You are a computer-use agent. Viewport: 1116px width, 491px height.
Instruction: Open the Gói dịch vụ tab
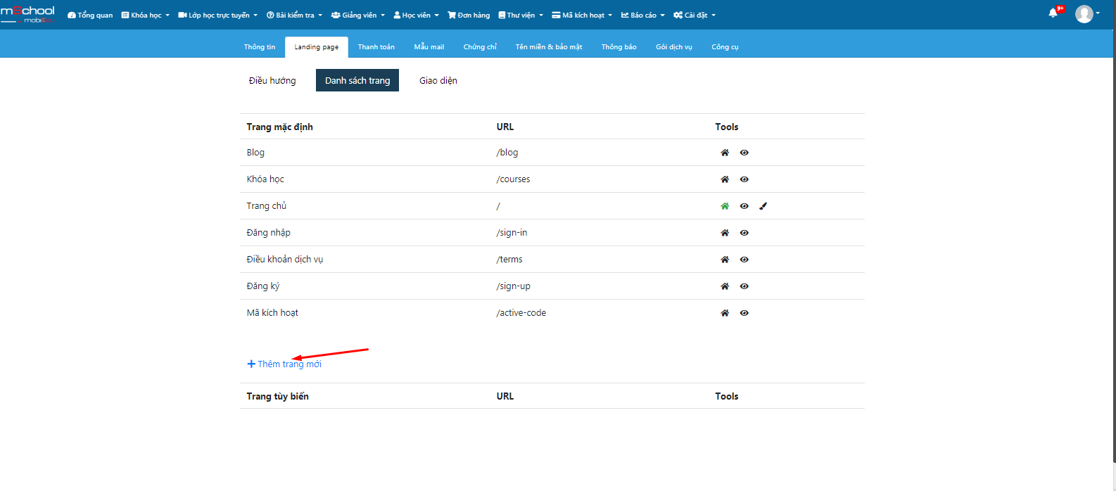tap(674, 47)
